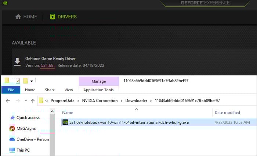Open the DRIVERS tab in GeForce Experience

pos(63,17)
